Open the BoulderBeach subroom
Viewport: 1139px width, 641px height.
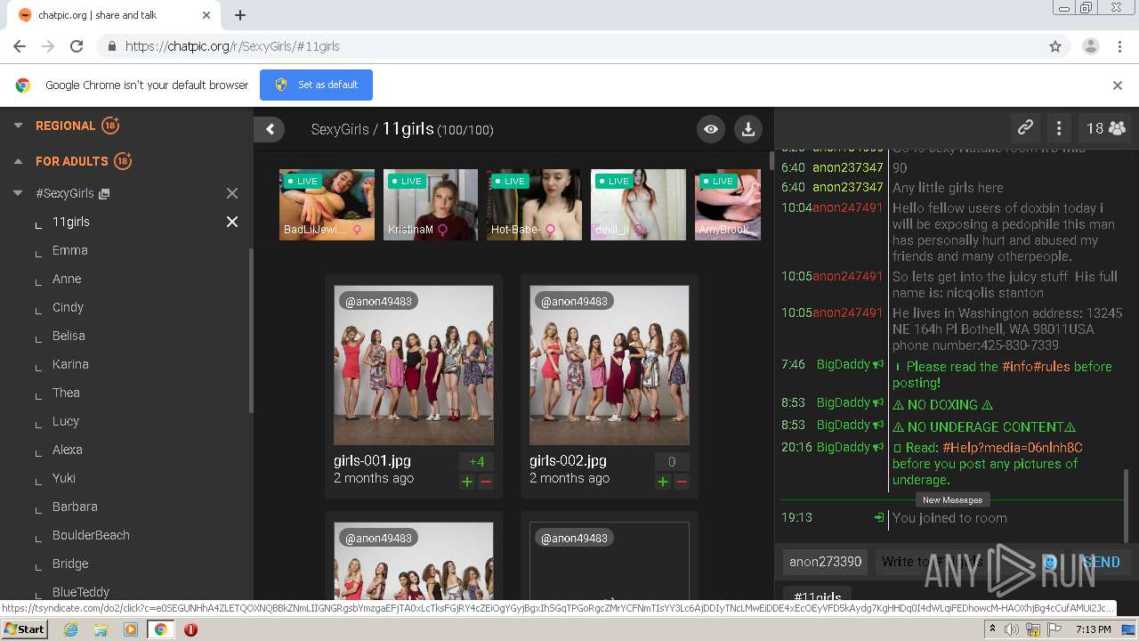(x=91, y=535)
